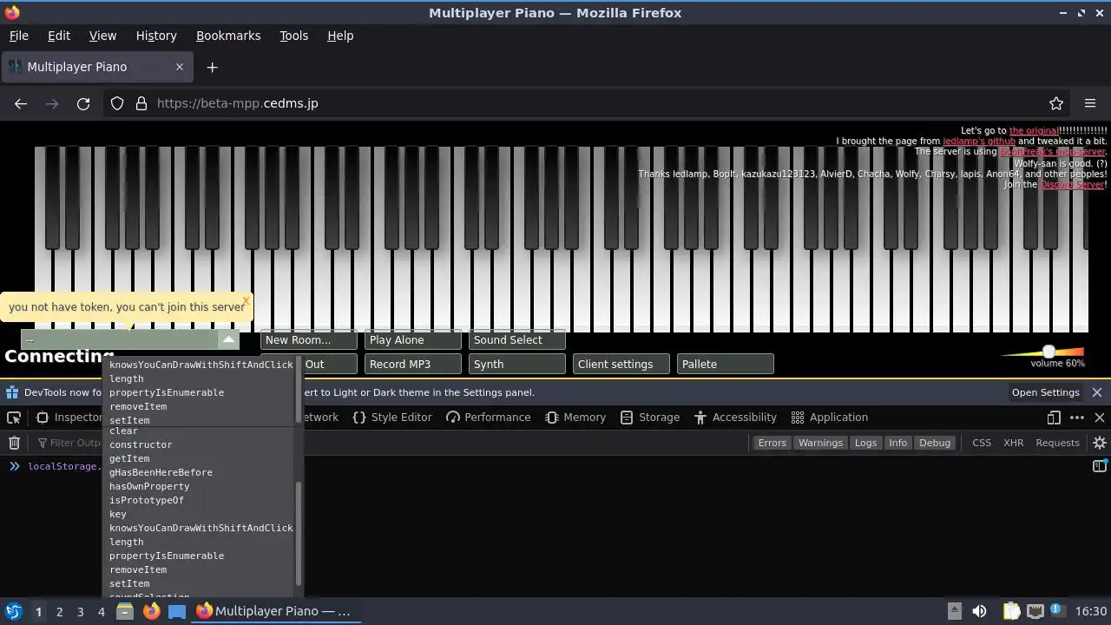Click the Pallete button
The width and height of the screenshot is (1111, 625).
click(726, 365)
